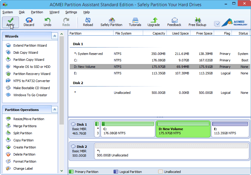Open the Safely Partition tool

click(111, 20)
